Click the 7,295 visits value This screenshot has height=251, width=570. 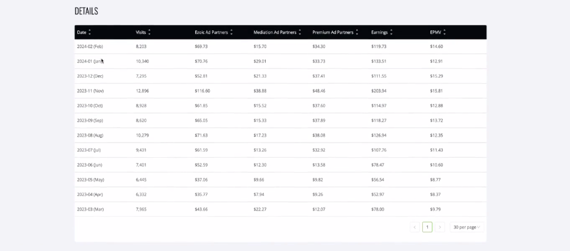pyautogui.click(x=141, y=76)
